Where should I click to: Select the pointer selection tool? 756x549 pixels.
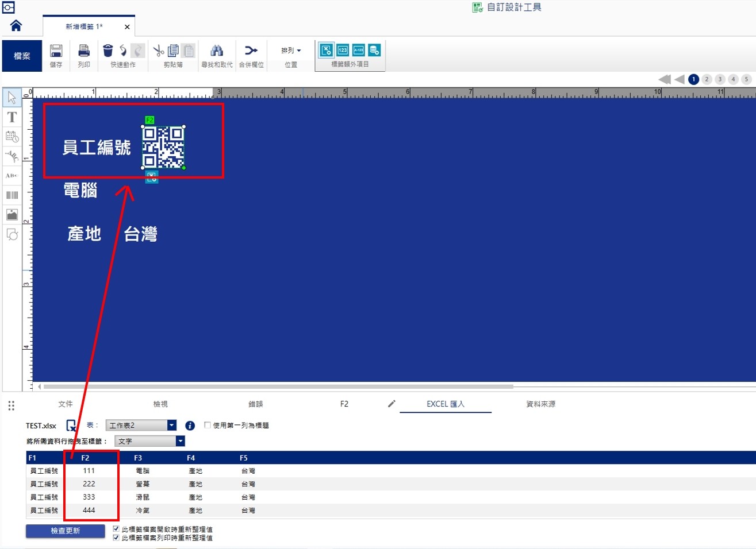(12, 98)
